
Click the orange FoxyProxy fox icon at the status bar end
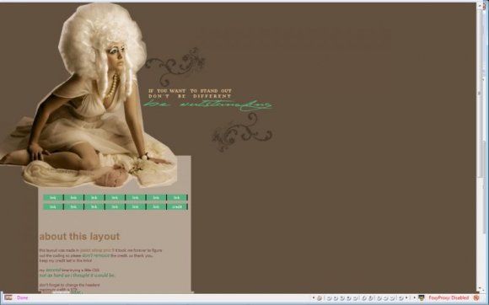[476, 298]
